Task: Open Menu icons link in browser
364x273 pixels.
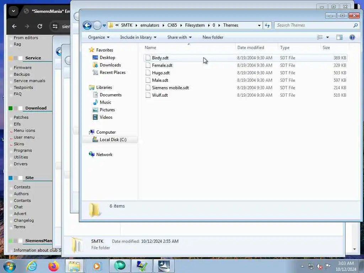Action: tap(25, 130)
